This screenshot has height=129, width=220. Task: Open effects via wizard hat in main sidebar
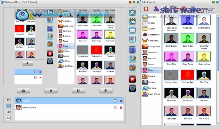point(132,50)
